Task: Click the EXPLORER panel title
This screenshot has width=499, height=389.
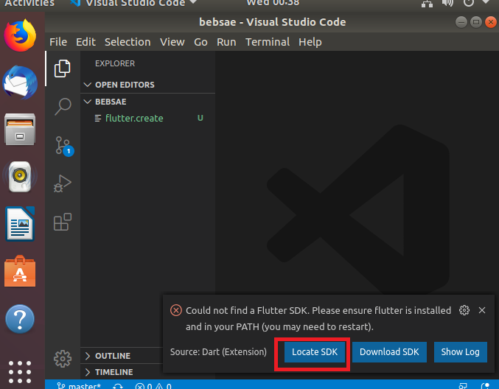Action: tap(115, 63)
